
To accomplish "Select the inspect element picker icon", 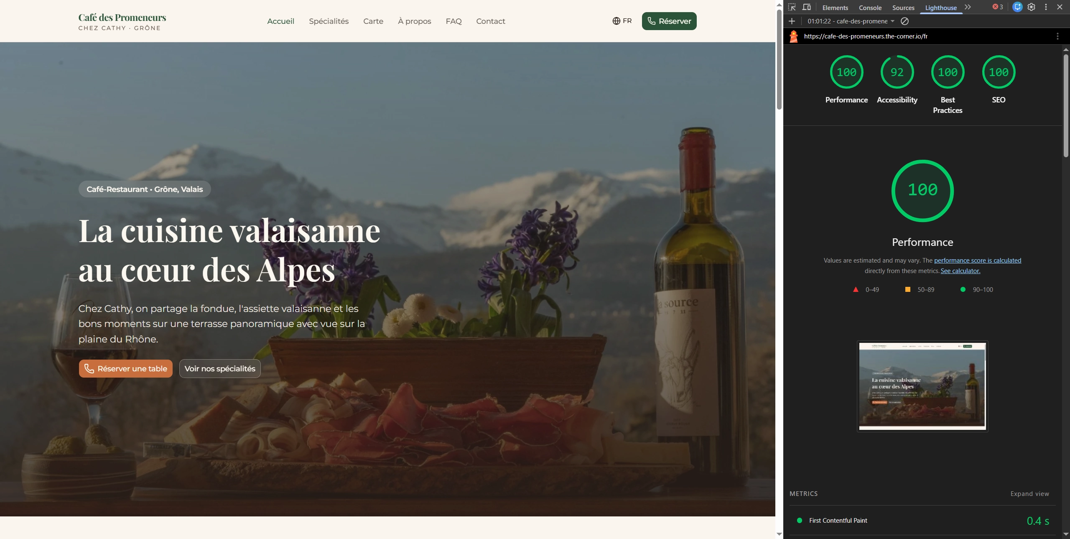I will point(792,7).
